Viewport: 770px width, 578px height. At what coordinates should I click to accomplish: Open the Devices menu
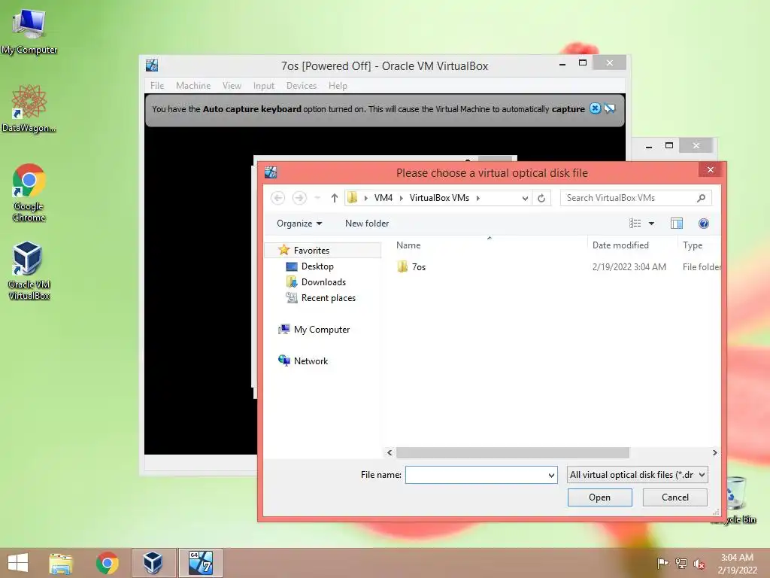[301, 86]
